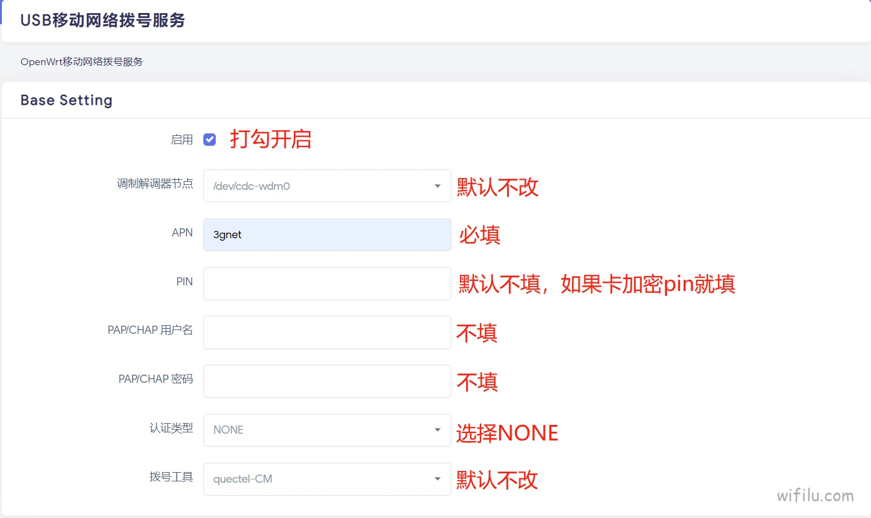Click the PAP/CHAP 用户名 input field

pyautogui.click(x=327, y=332)
